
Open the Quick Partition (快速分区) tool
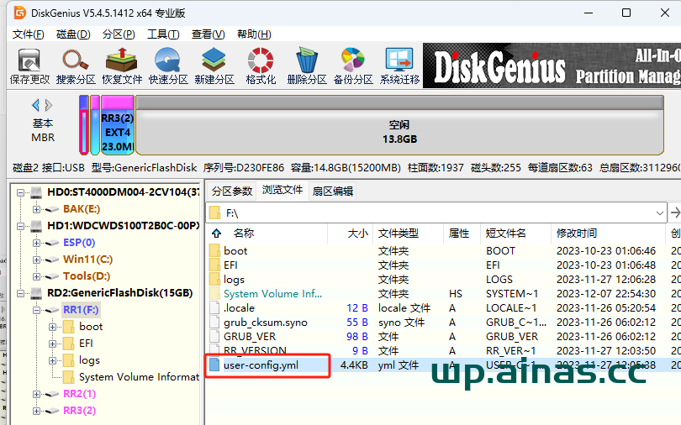168,66
